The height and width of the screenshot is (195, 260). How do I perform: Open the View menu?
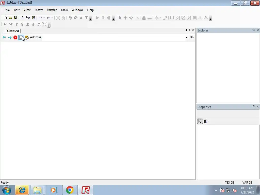27,10
